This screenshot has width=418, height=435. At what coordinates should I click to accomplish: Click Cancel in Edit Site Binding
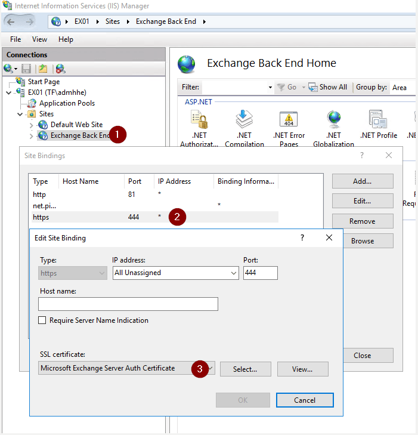[x=305, y=400]
